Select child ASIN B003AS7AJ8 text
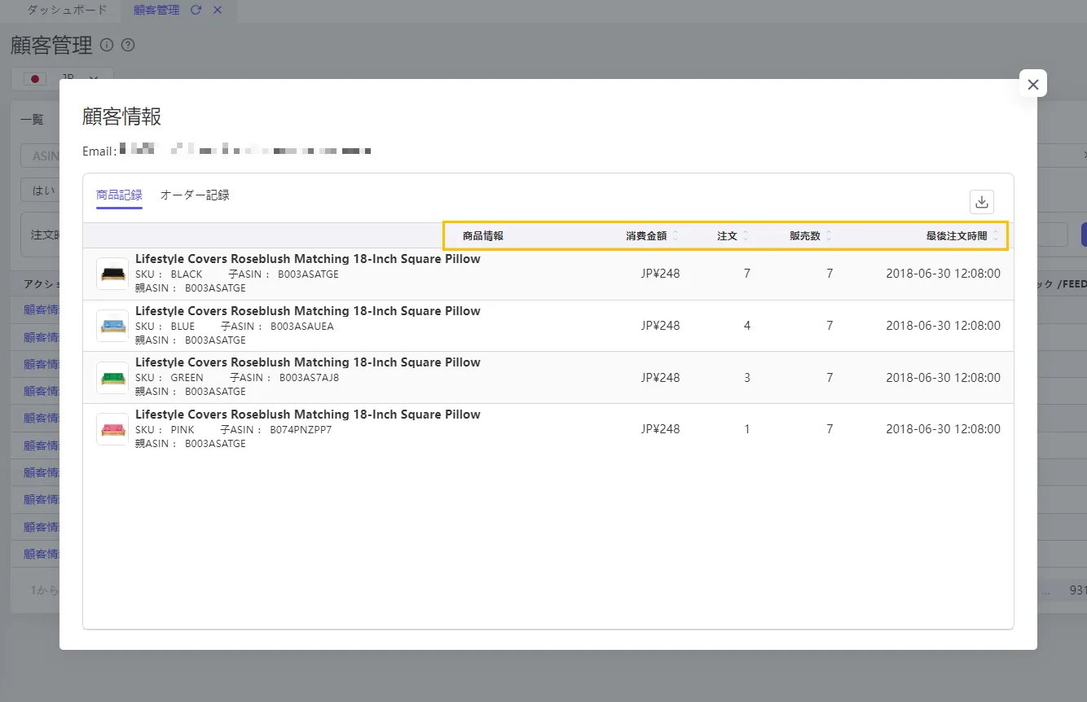 [x=309, y=378]
